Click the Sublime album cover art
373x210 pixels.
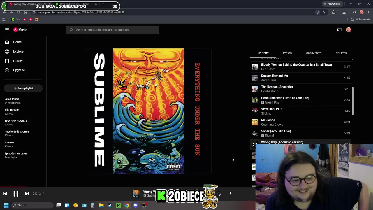(x=149, y=111)
